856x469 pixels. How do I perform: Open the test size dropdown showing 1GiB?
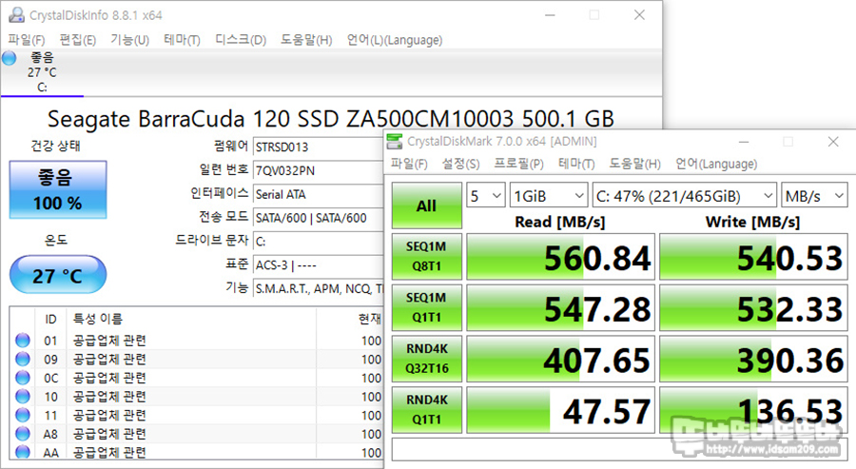click(x=548, y=195)
